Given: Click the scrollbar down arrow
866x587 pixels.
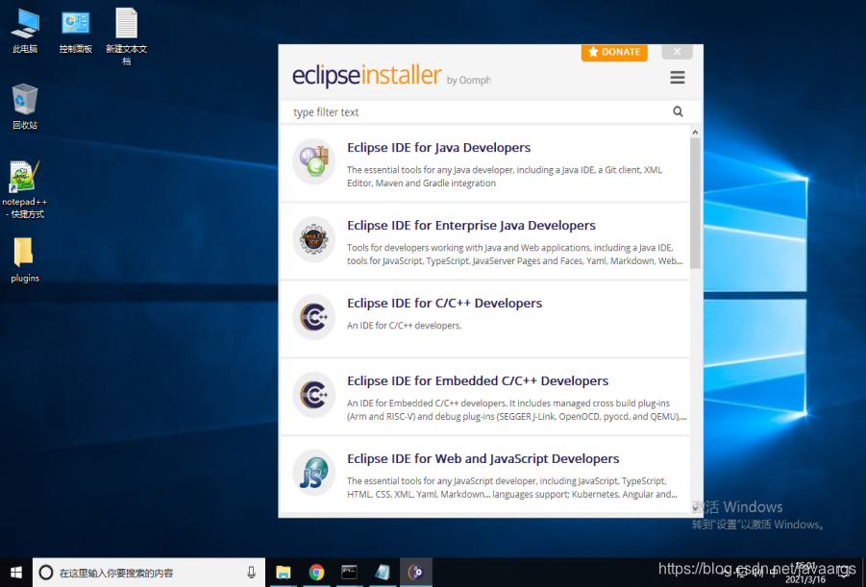Looking at the screenshot, I should [695, 507].
